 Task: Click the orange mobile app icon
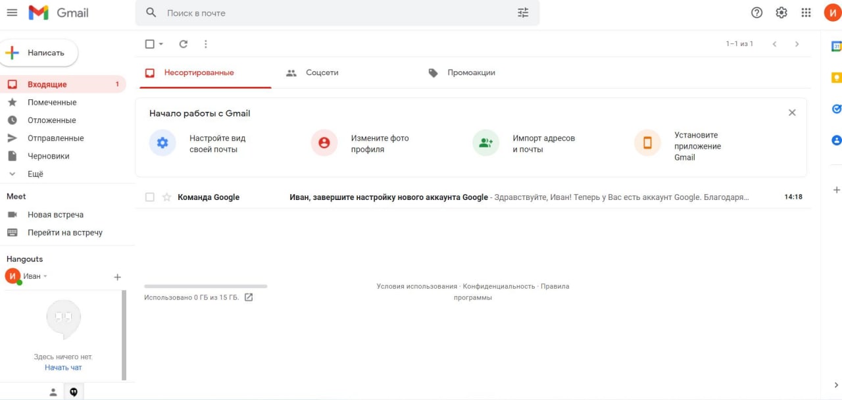click(x=647, y=143)
